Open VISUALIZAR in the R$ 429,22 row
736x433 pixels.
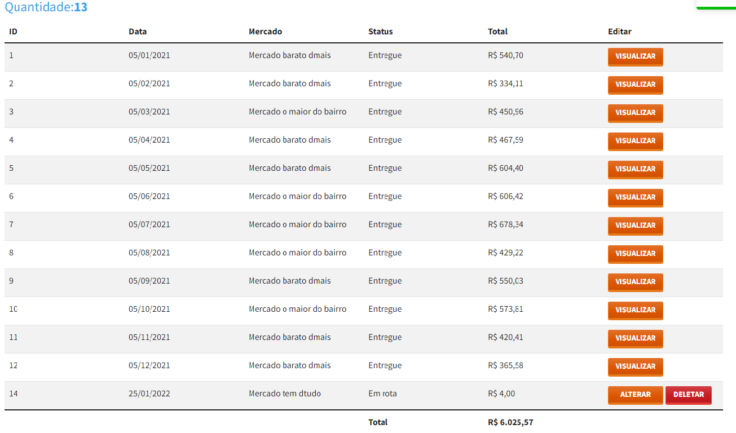(x=635, y=254)
